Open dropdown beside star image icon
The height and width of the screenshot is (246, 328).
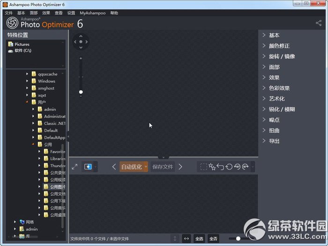(x=96, y=167)
